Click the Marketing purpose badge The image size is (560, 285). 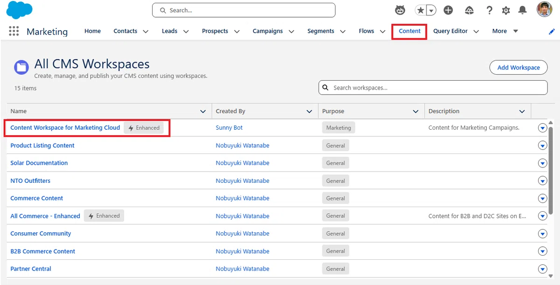click(x=338, y=127)
